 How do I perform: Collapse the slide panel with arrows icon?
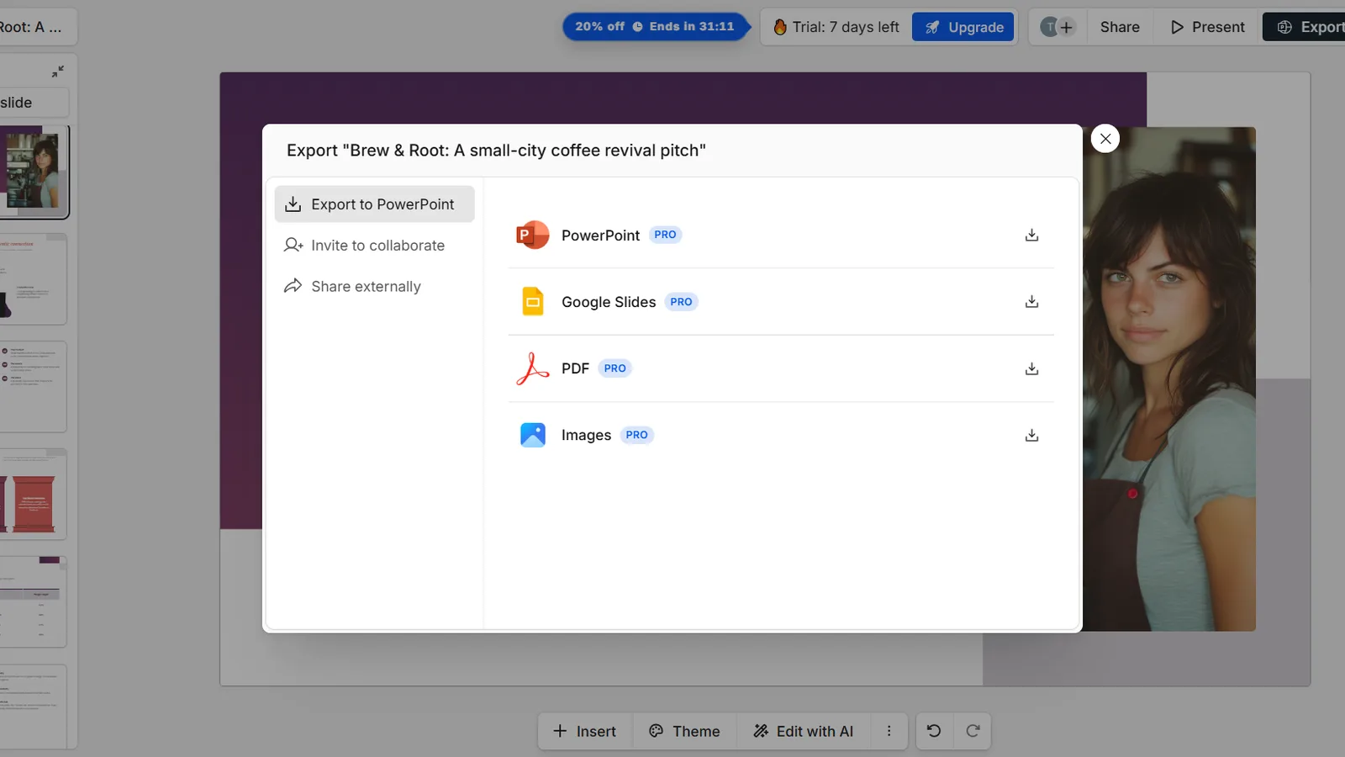(x=57, y=71)
